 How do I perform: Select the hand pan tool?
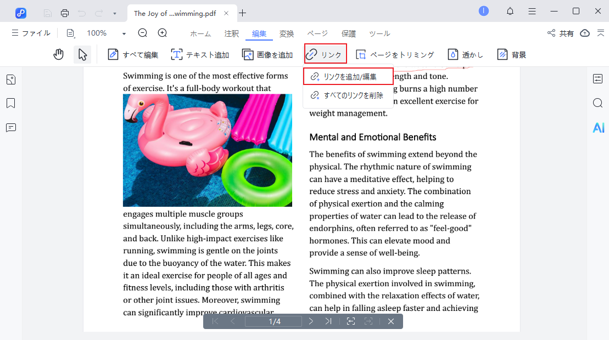(x=59, y=55)
